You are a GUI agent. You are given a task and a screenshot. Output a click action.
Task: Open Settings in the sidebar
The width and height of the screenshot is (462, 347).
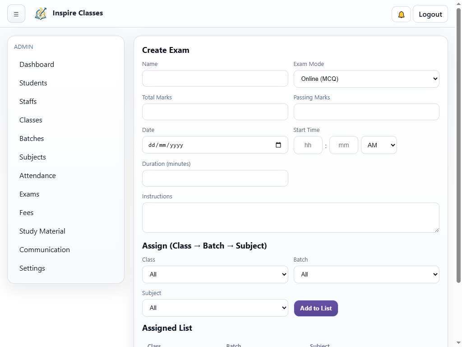[x=32, y=268]
